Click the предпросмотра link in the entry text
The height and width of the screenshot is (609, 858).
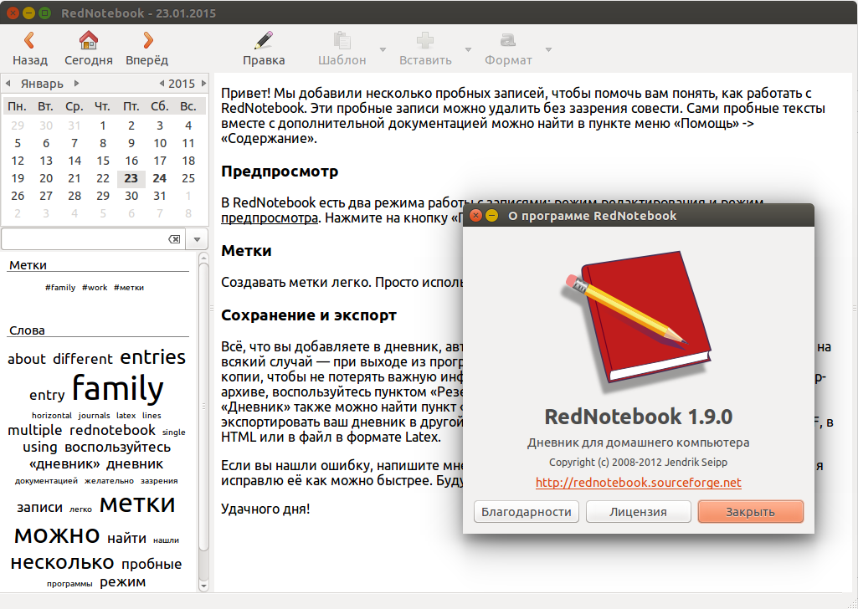pyautogui.click(x=270, y=218)
